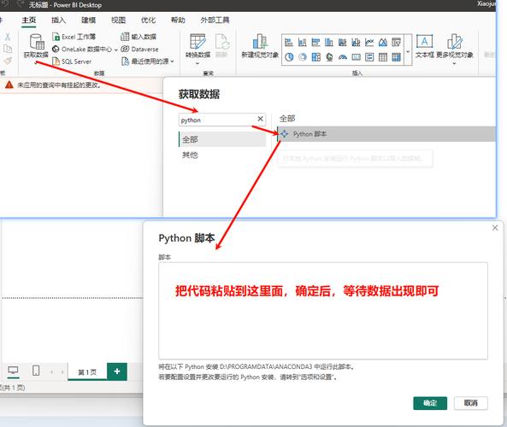Insert a card visual
507x427 pixels.
click(x=356, y=57)
